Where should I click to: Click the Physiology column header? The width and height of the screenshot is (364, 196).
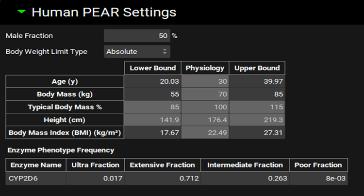(x=205, y=68)
